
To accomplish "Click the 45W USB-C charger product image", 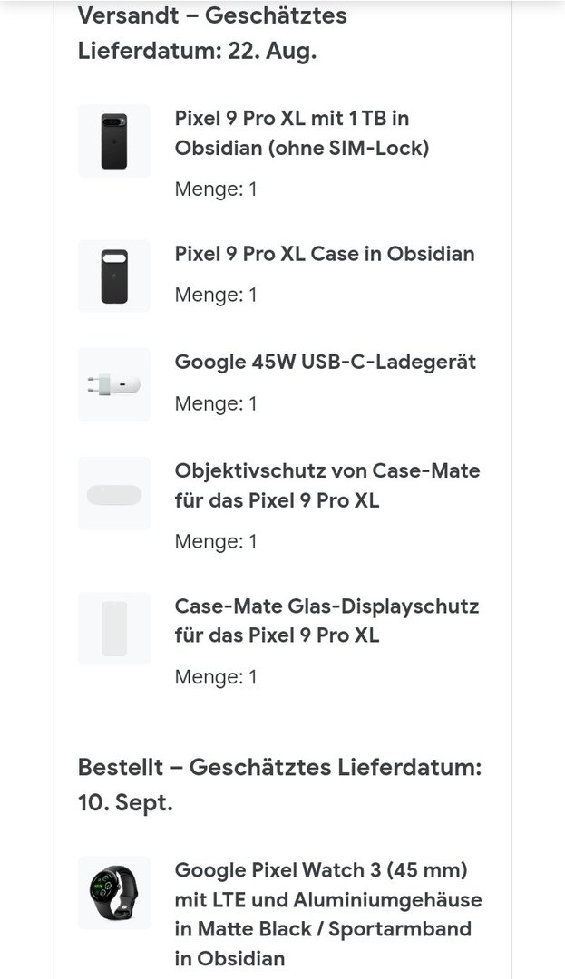I will click(x=114, y=384).
